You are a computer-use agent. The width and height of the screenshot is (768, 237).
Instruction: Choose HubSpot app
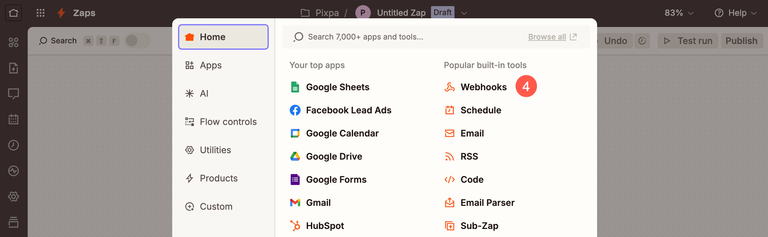pos(317,226)
